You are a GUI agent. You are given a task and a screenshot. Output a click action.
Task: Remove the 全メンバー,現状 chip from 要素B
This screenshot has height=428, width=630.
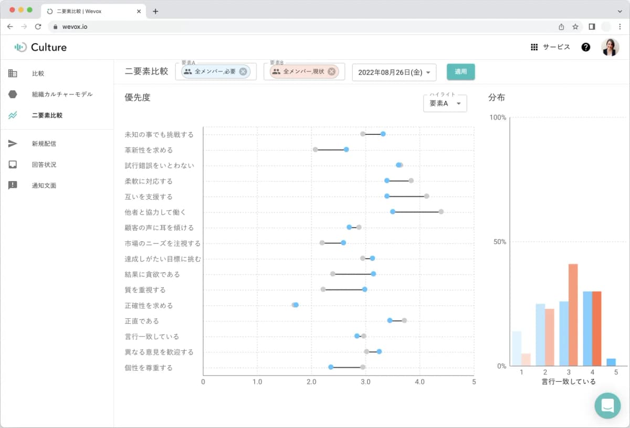click(331, 72)
